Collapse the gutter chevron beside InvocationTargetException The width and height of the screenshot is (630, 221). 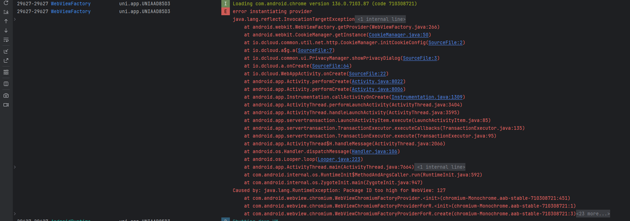pyautogui.click(x=15, y=19)
